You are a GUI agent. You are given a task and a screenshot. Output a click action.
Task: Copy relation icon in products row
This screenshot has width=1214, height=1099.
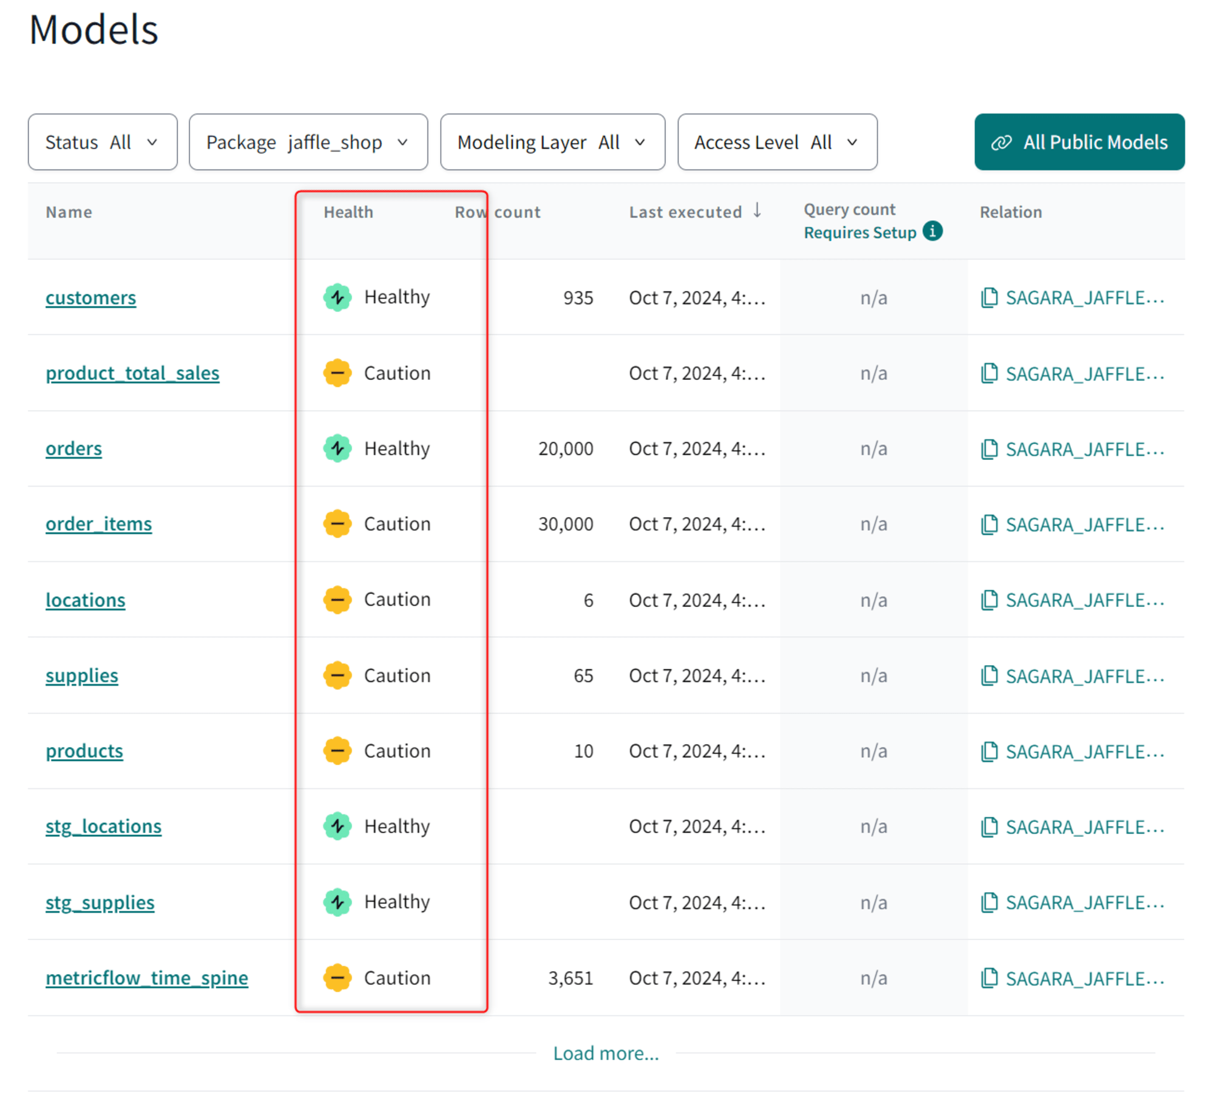point(989,751)
